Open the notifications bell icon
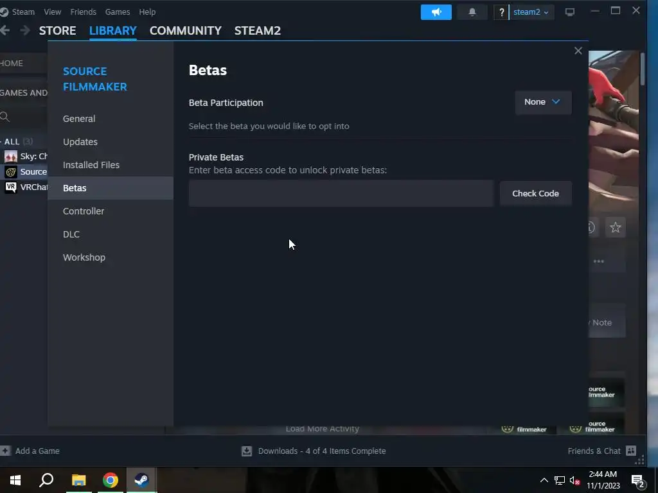658x493 pixels. [x=472, y=12]
